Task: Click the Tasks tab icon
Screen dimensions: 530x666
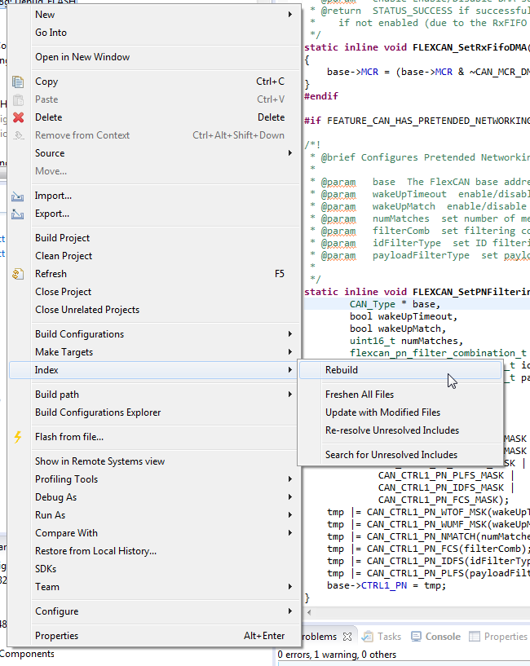Action: 368,637
